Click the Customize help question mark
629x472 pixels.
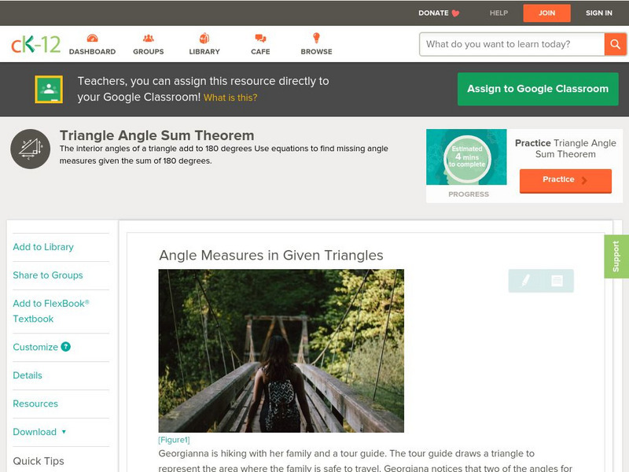pos(66,347)
